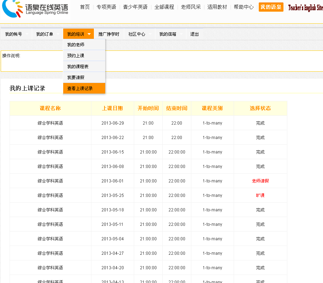Select 我的老师 from dropdown menu
Screen dimensions: 323x283
pos(76,45)
